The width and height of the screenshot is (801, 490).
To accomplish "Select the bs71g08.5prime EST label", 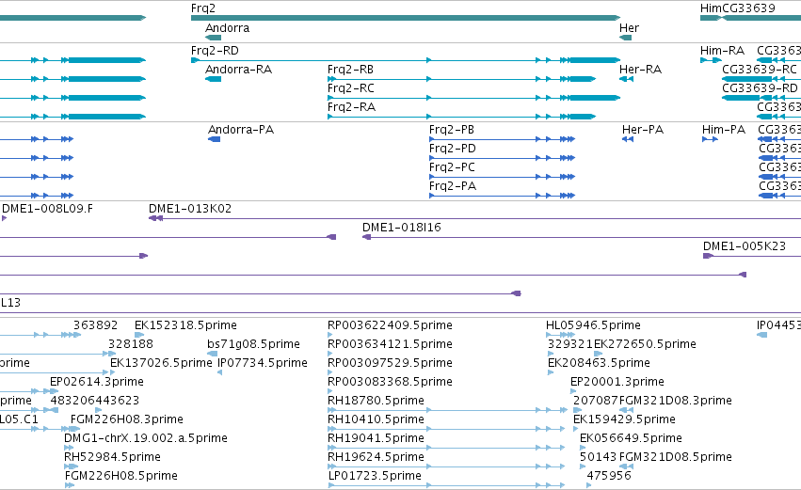I will [253, 344].
